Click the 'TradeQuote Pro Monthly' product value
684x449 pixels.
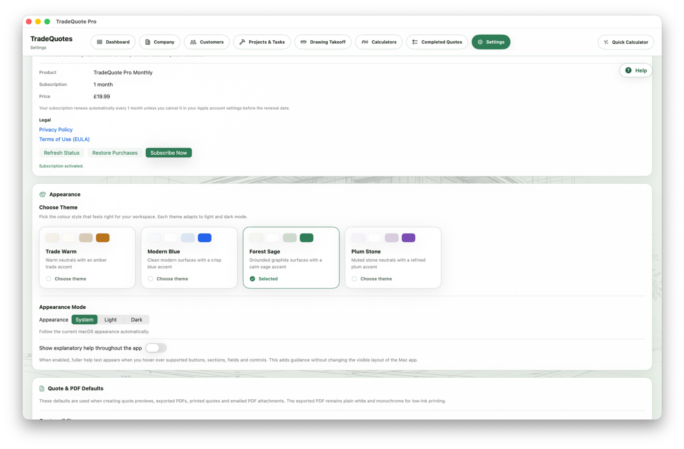click(x=123, y=72)
